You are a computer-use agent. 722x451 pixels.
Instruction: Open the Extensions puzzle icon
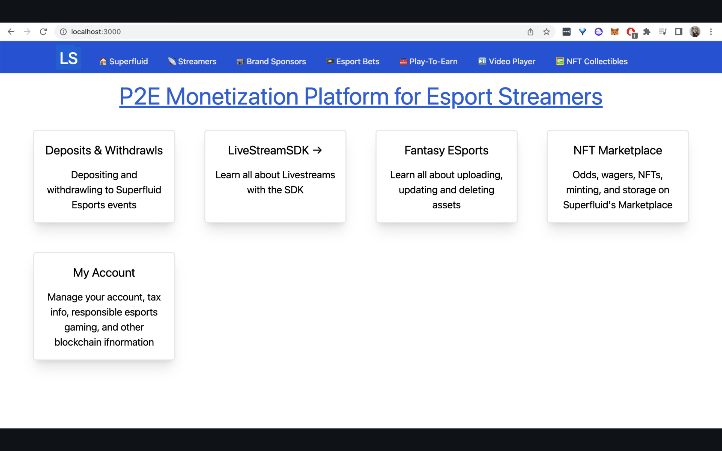tap(647, 32)
